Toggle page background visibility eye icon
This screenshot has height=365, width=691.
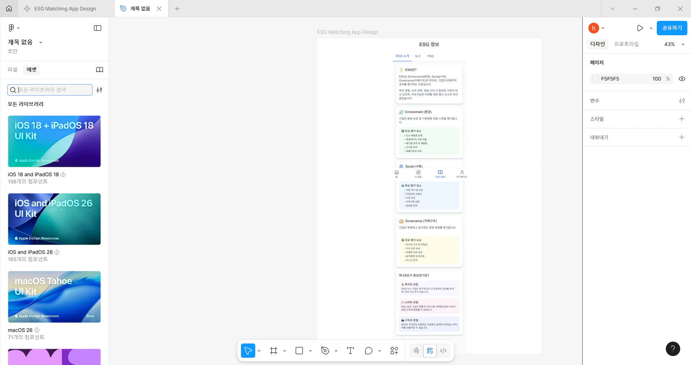pos(682,79)
